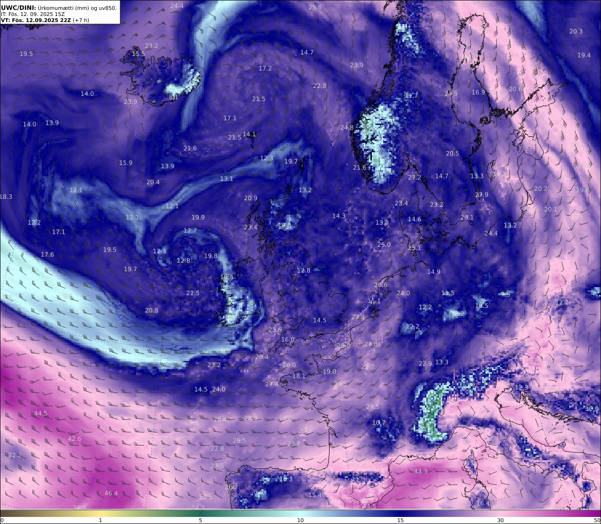
Task: Click the 14.3 value in the North Sea
Action: (339, 216)
